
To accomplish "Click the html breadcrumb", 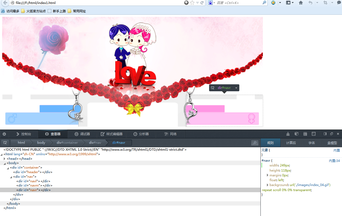I will [x=21, y=143].
